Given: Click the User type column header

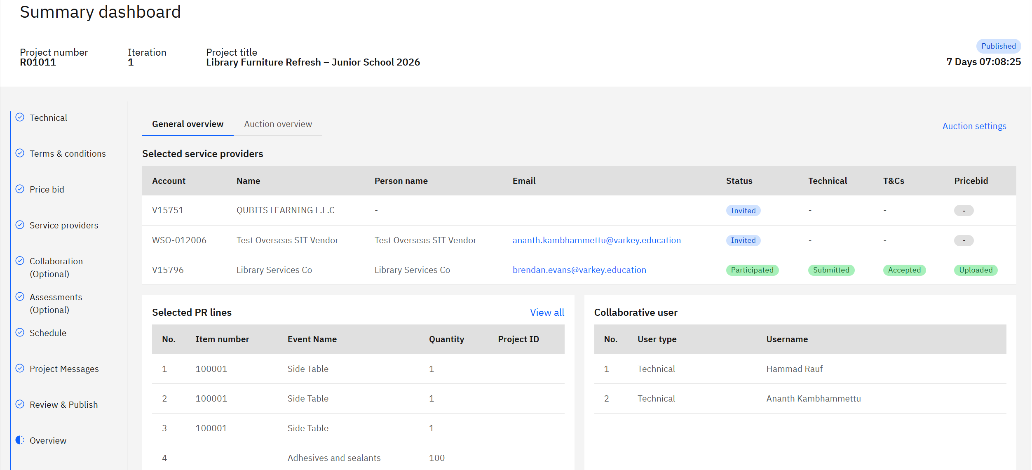Looking at the screenshot, I should point(657,339).
